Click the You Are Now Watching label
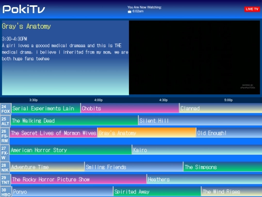This screenshot has width=262, height=197. [145, 7]
